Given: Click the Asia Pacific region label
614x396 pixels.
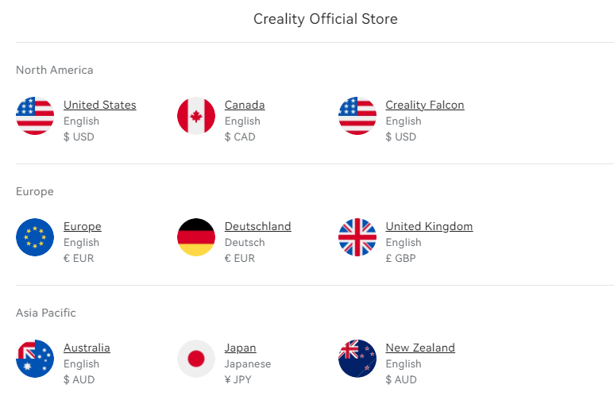Looking at the screenshot, I should 46,313.
